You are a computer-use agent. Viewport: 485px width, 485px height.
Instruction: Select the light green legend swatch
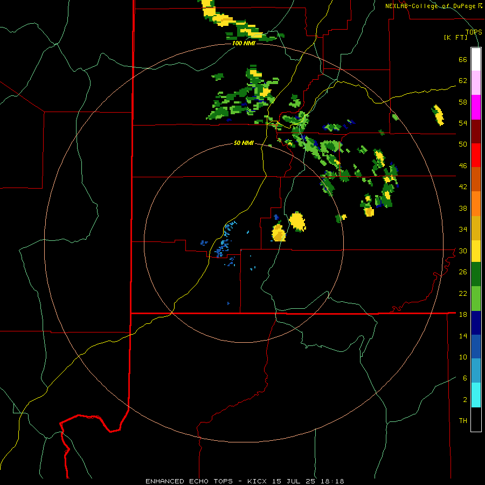476,299
